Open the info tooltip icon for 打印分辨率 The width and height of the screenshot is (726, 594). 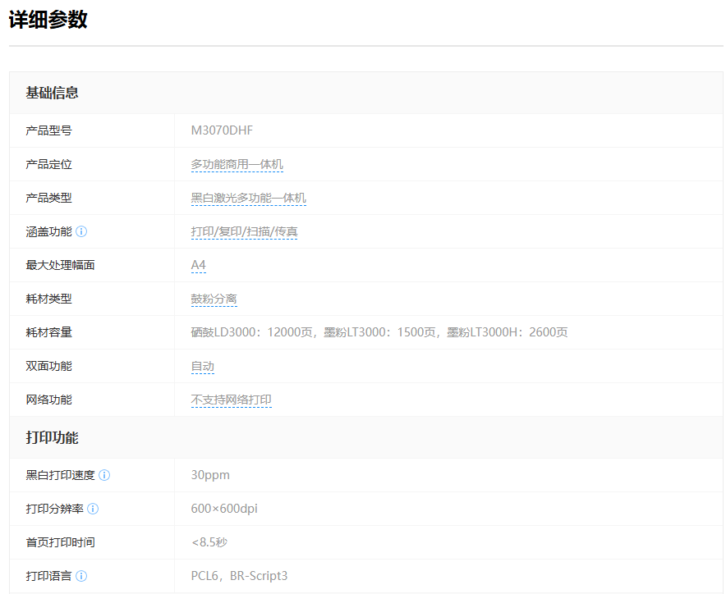click(x=93, y=509)
